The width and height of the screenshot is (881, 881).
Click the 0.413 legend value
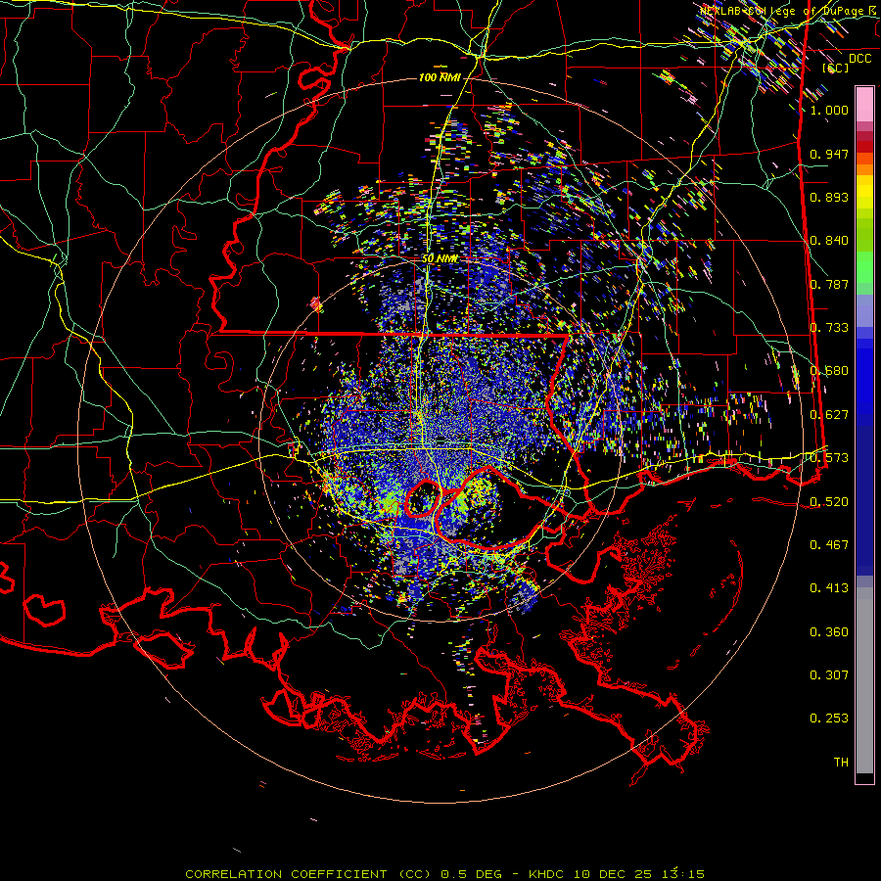point(829,588)
